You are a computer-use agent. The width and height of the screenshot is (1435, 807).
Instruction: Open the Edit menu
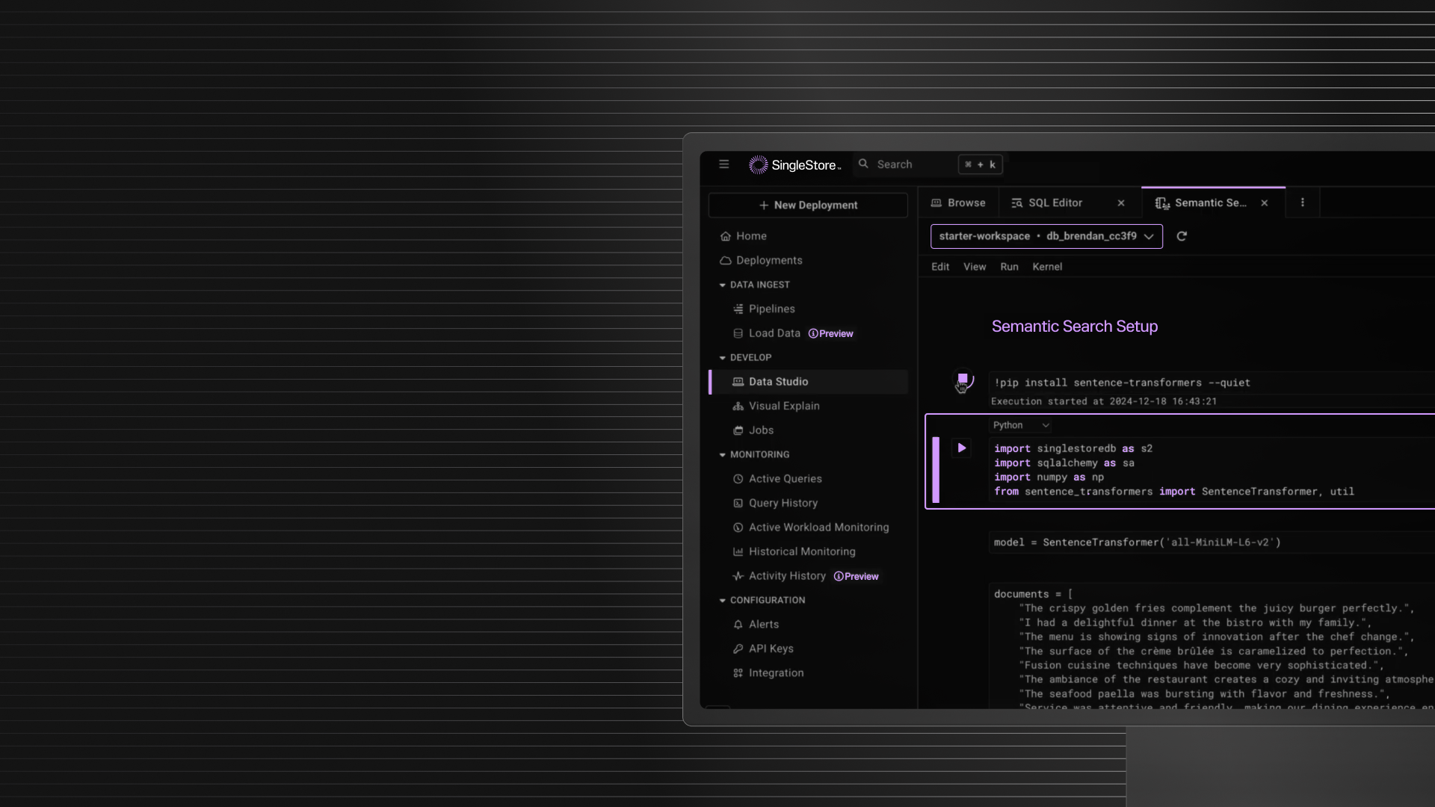click(940, 267)
